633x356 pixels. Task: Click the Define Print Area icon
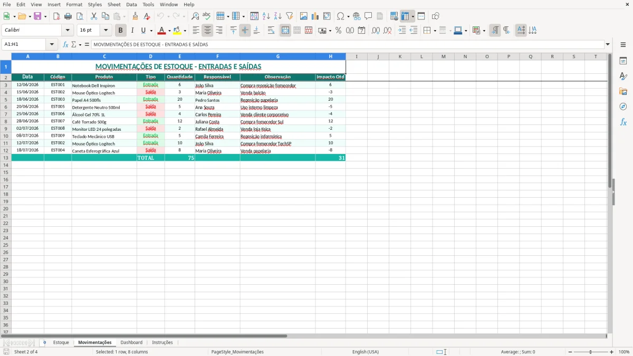click(x=394, y=16)
